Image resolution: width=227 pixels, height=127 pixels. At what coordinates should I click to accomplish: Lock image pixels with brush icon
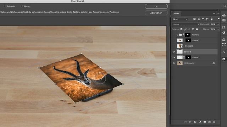tap(185, 29)
